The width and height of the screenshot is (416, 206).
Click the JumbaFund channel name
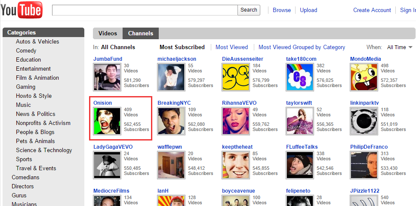[x=108, y=59]
